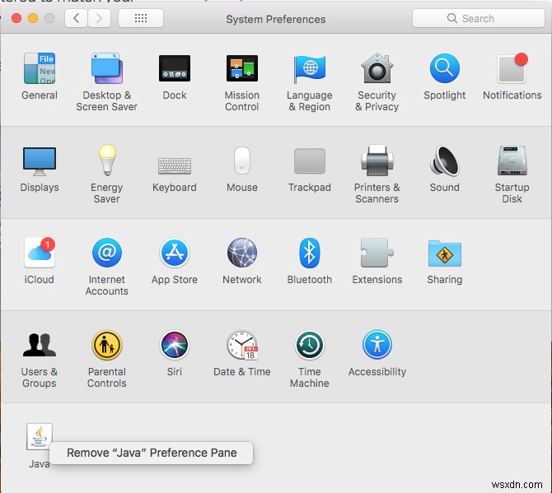
Task: Open Time Machine preferences
Action: pyautogui.click(x=310, y=345)
